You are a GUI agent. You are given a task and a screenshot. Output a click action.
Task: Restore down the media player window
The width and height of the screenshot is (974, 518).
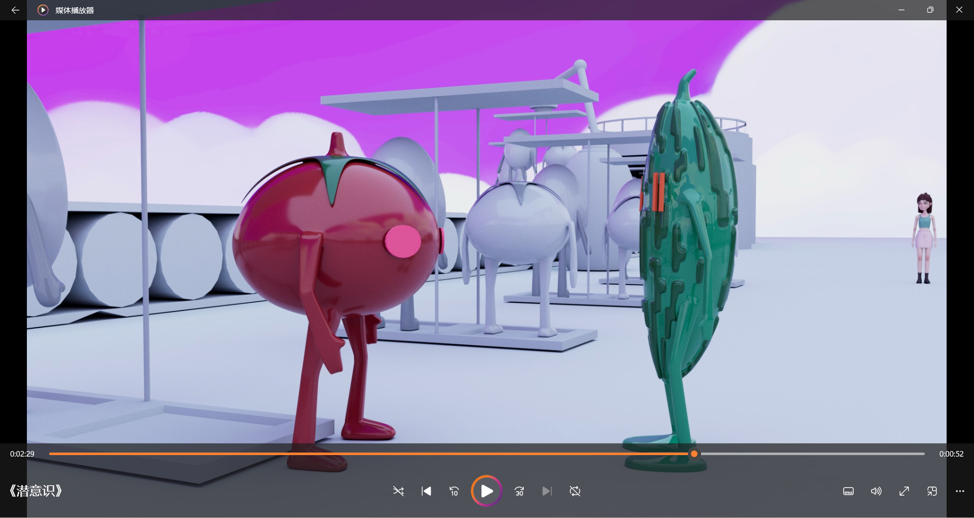coord(930,10)
